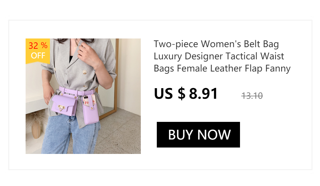Click the 32% OFF discount badge
This screenshot has width=320, height=186.
pos(38,51)
